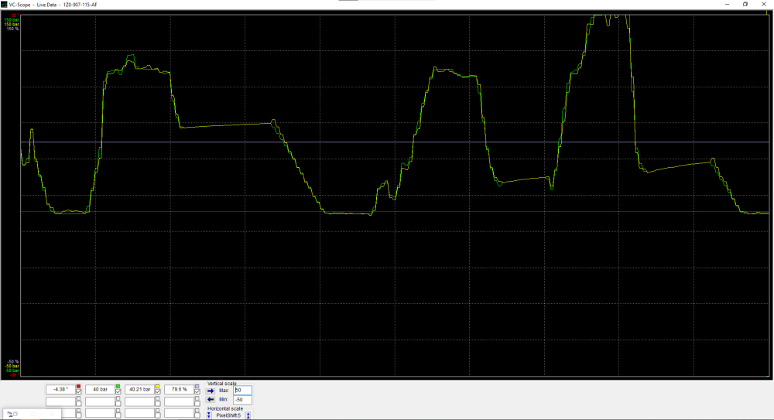Click the double down-arrow horizontal scale button
Viewport: 774px width, 420px height.
209,415
